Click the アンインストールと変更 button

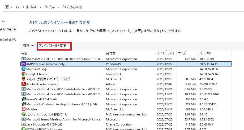[53, 46]
